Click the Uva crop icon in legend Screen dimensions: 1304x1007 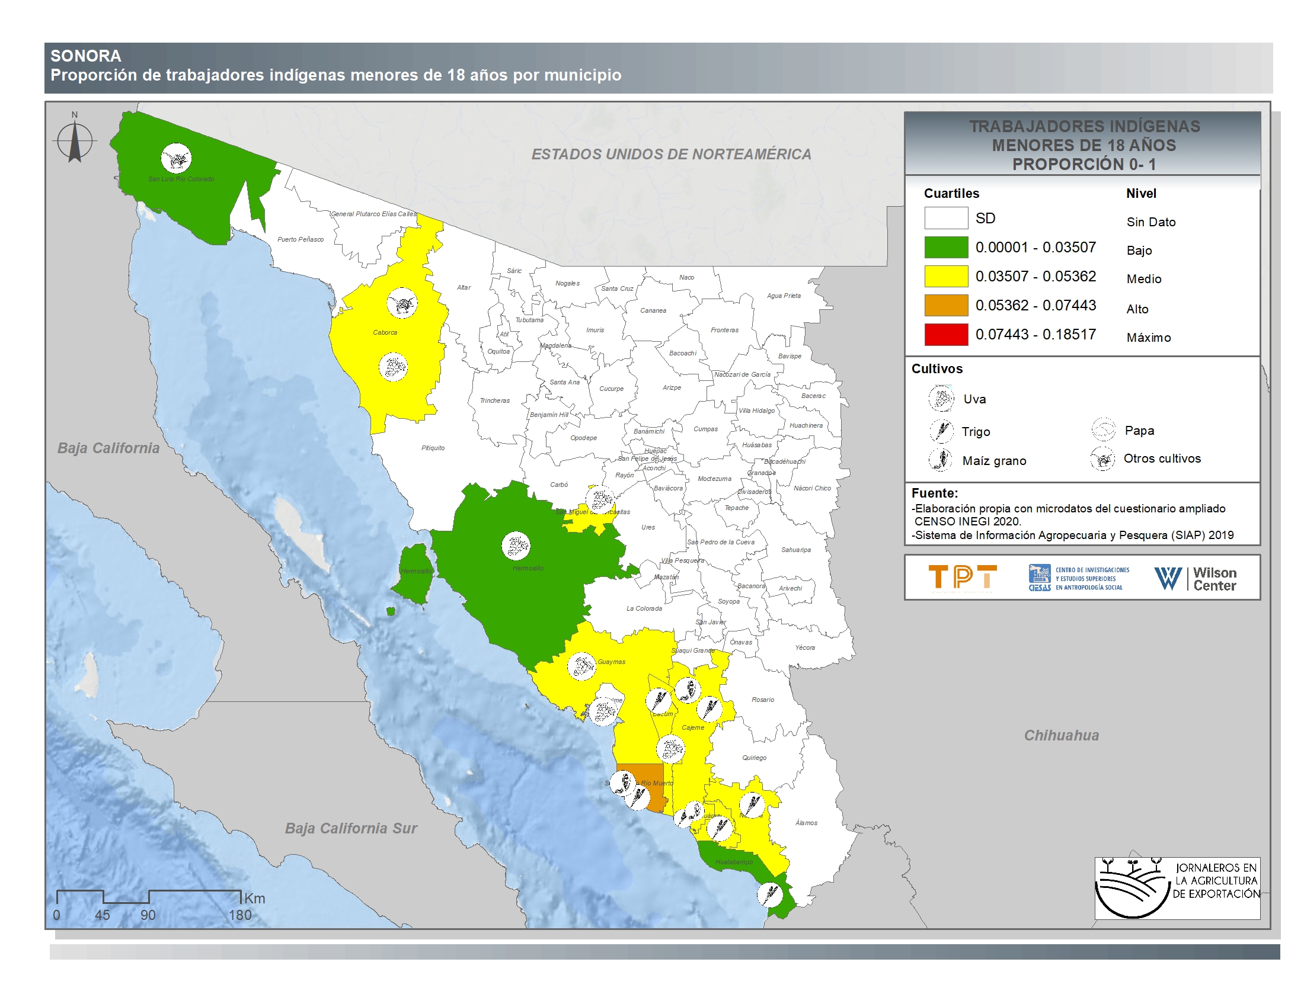pyautogui.click(x=941, y=399)
